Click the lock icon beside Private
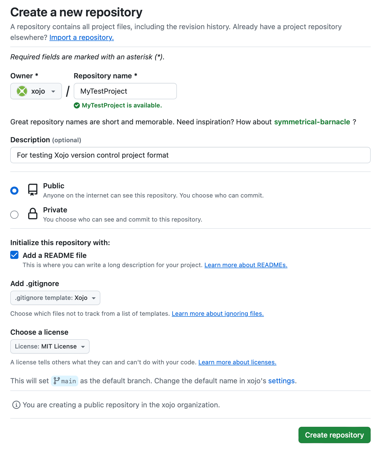 [x=32, y=214]
